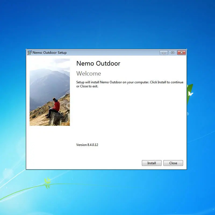Click the setup description paragraph
The image size is (215, 215).
click(x=130, y=84)
